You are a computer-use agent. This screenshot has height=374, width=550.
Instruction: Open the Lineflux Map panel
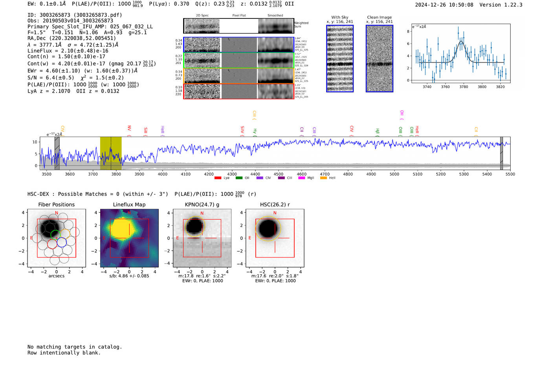[129, 238]
